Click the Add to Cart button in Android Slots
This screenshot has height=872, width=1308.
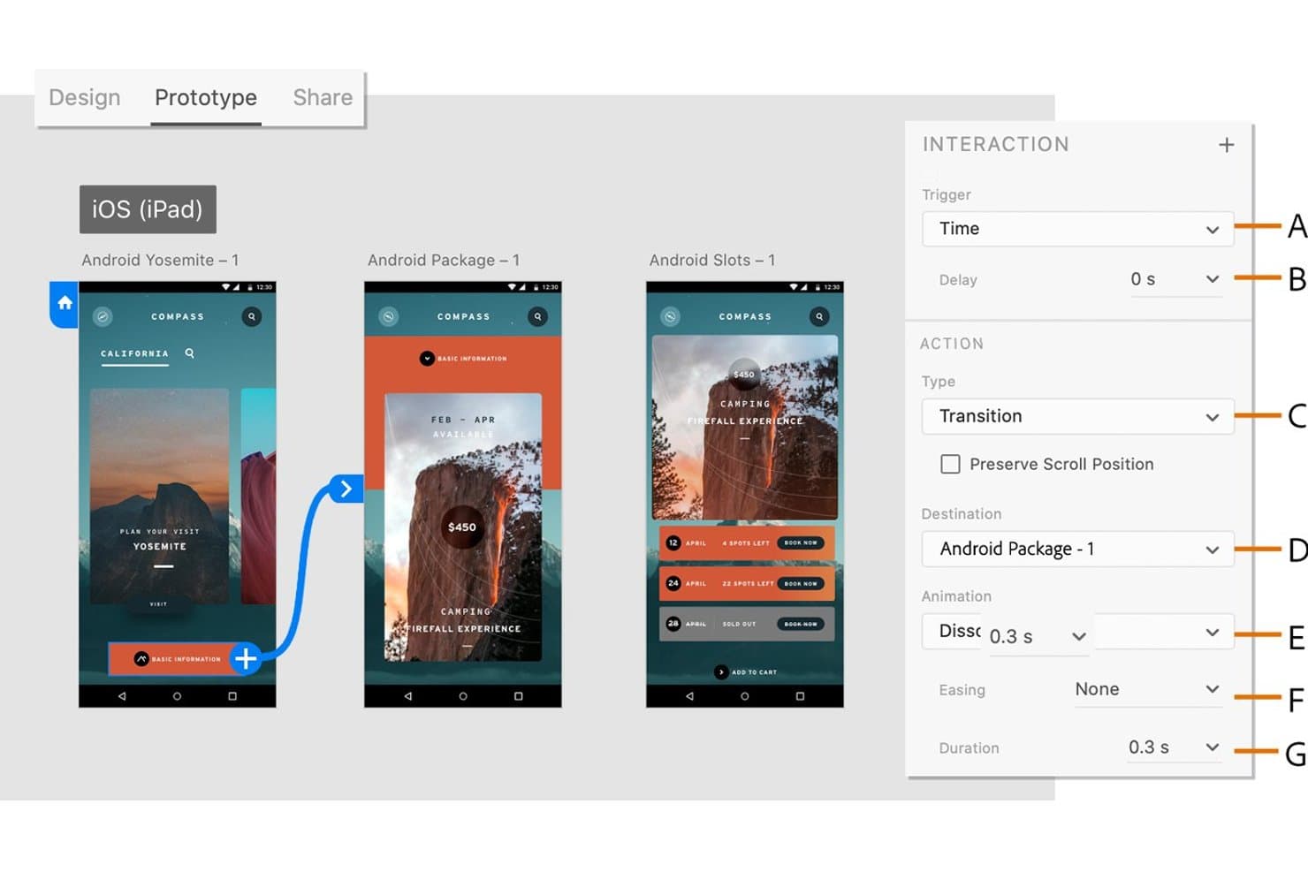pos(745,672)
